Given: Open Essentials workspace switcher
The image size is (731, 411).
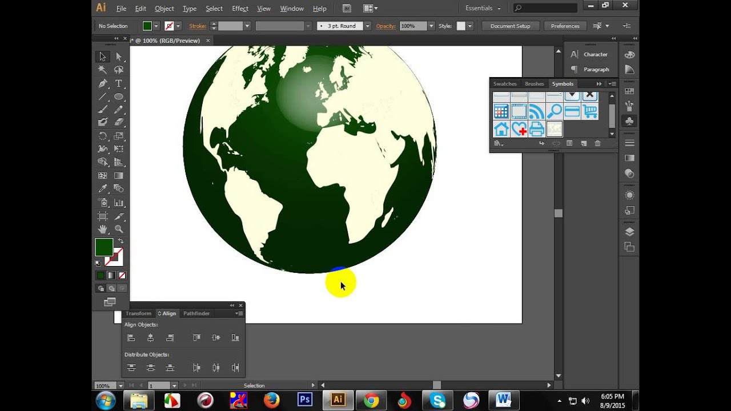Looking at the screenshot, I should pos(483,8).
